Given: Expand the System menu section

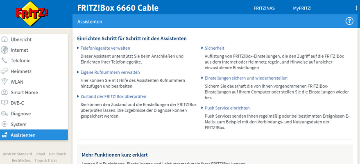Looking at the screenshot, I should (x=18, y=124).
